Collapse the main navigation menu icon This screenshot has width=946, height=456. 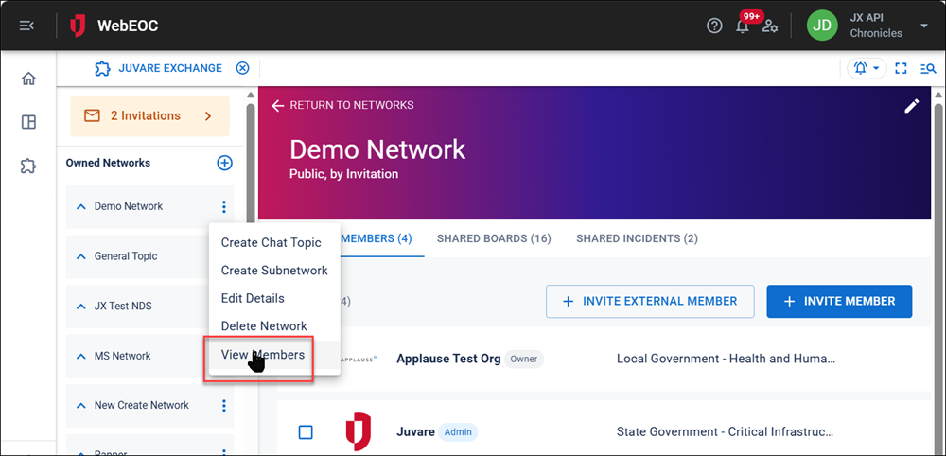point(26,26)
